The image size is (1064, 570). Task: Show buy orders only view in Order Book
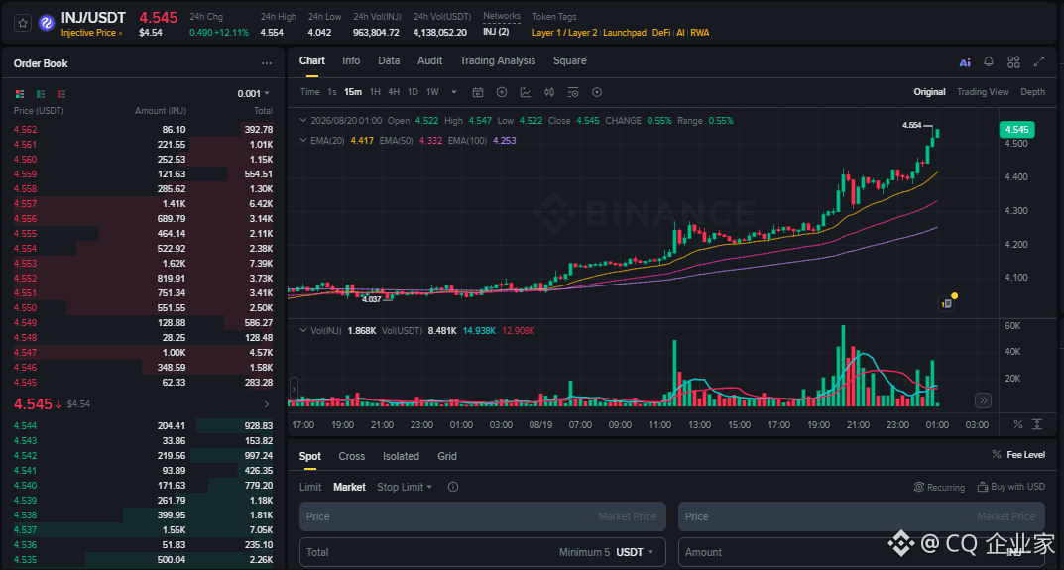(x=41, y=93)
